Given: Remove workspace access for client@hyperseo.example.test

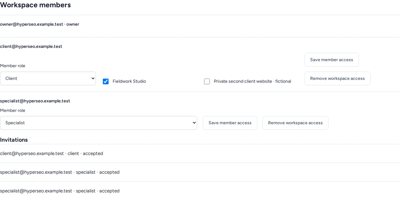Looking at the screenshot, I should point(337,78).
